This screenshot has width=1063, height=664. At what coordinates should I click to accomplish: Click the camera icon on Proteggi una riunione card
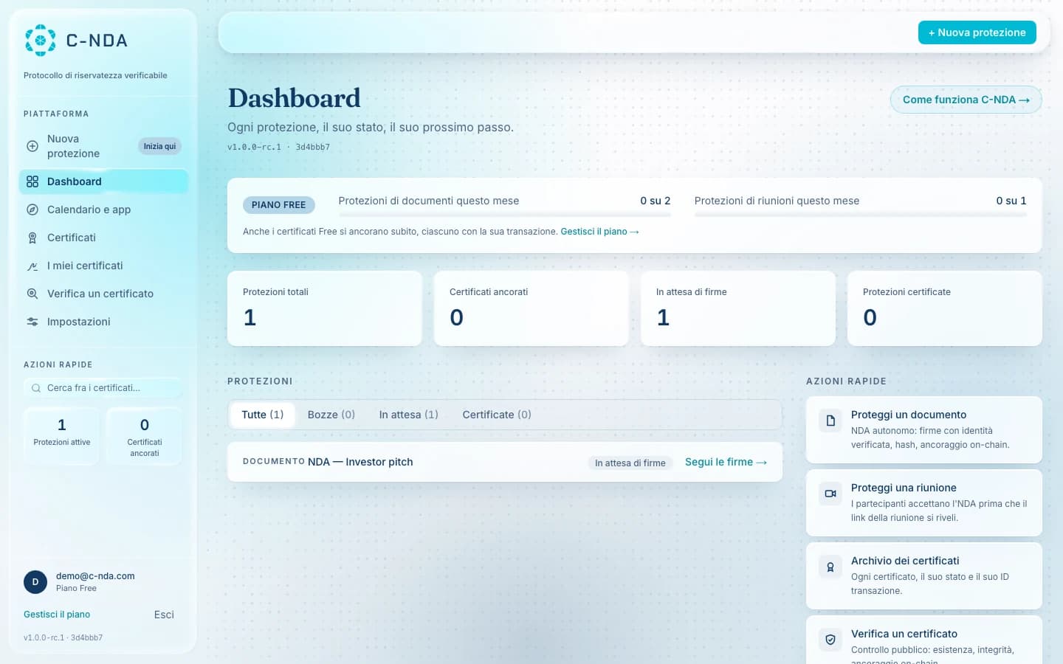830,494
